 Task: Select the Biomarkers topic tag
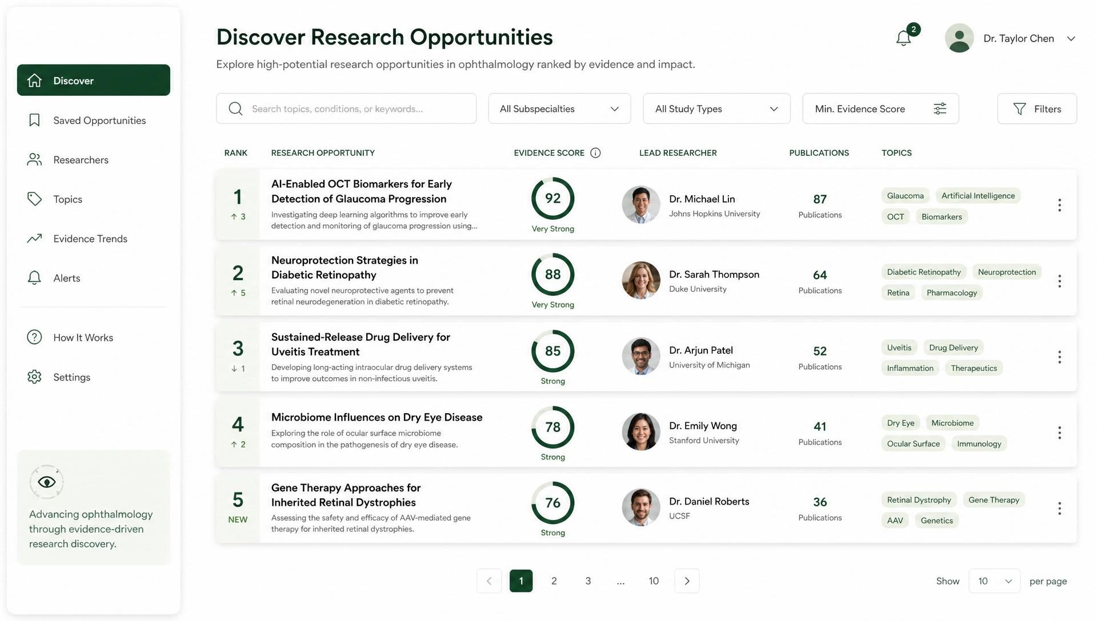pos(942,217)
